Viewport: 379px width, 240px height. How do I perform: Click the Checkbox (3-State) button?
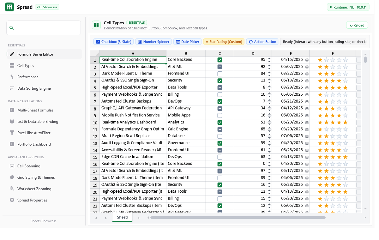click(113, 42)
